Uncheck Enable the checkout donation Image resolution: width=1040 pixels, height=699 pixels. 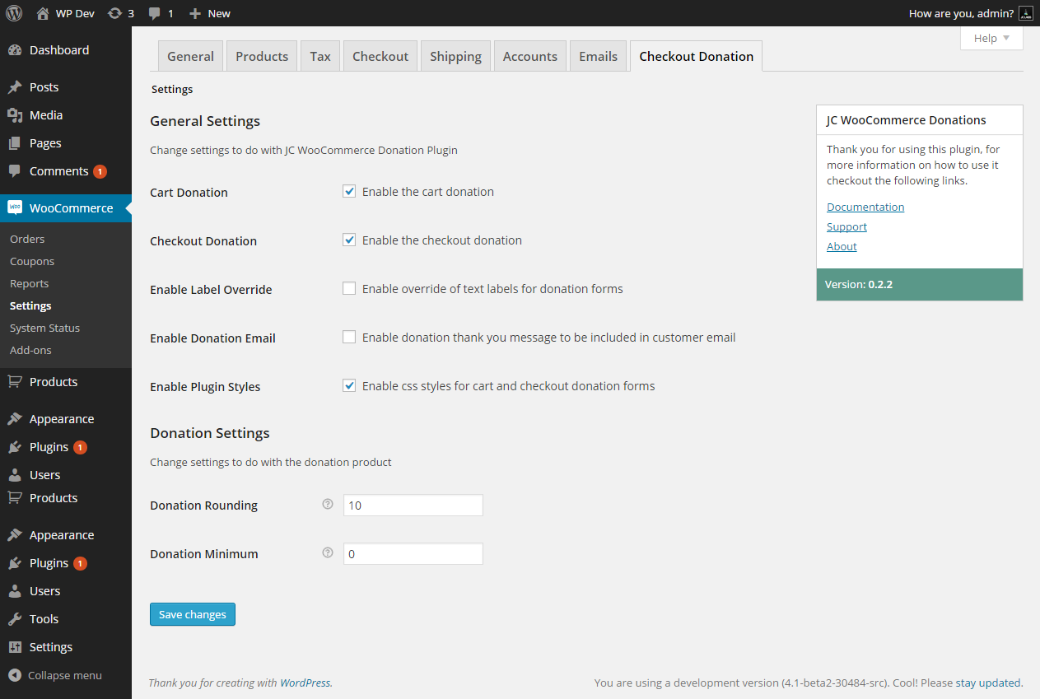(x=349, y=240)
